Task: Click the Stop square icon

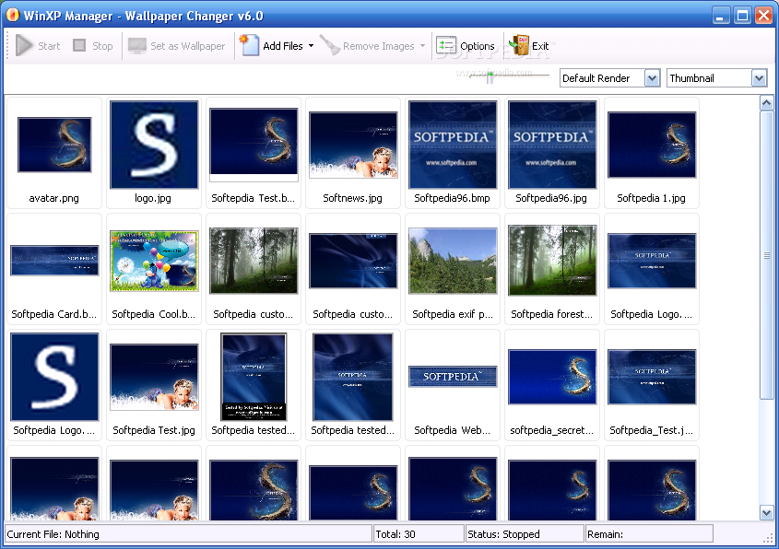Action: [79, 46]
